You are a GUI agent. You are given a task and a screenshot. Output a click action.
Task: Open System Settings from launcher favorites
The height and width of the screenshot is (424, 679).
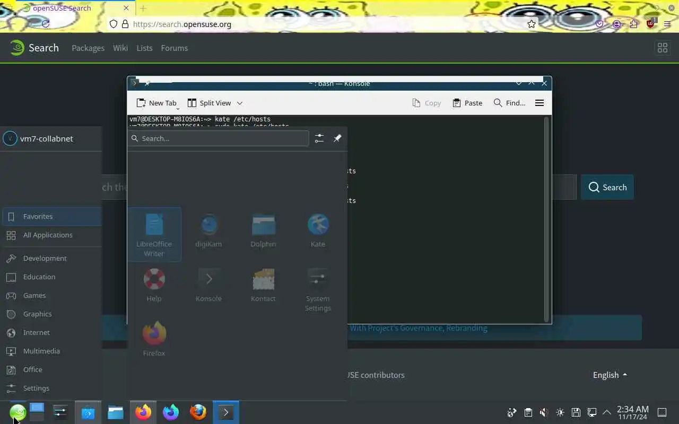point(318,289)
